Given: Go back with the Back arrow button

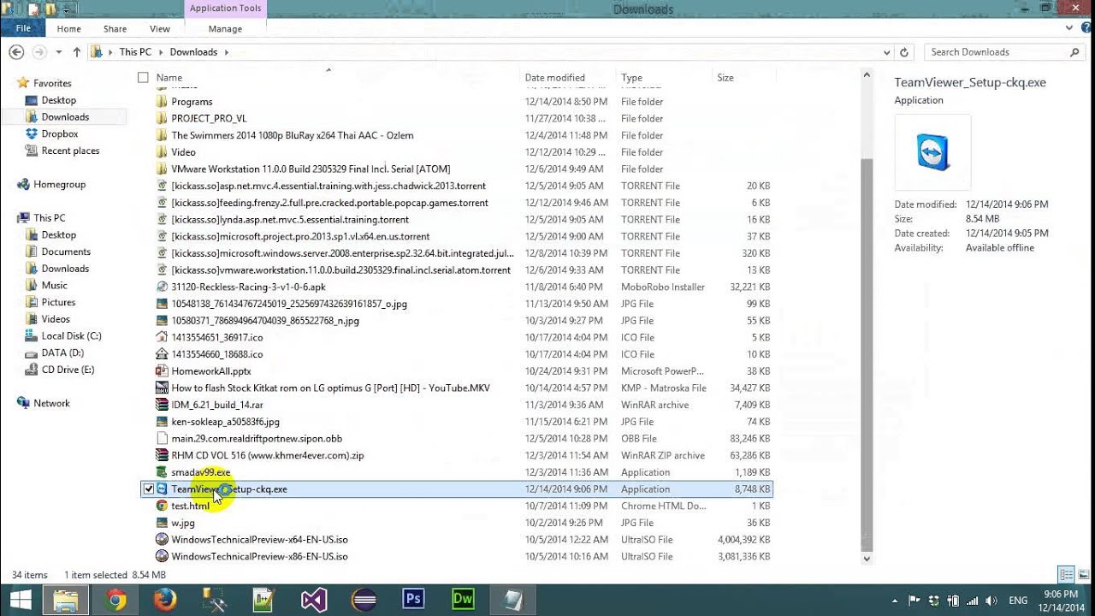Looking at the screenshot, I should (x=15, y=52).
